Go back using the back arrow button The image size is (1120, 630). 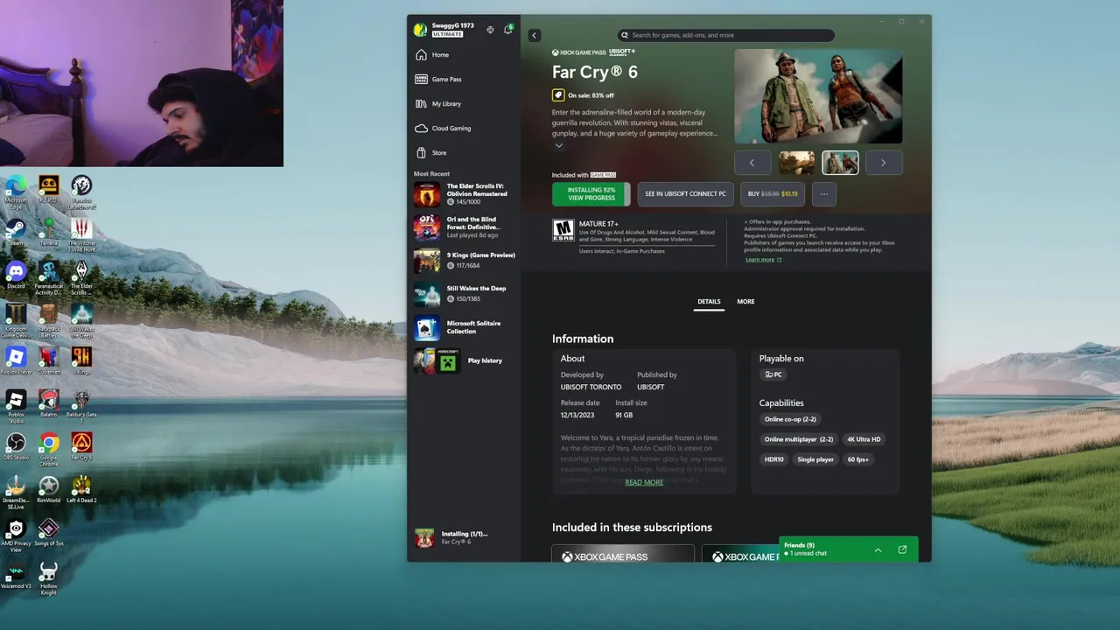coord(535,36)
